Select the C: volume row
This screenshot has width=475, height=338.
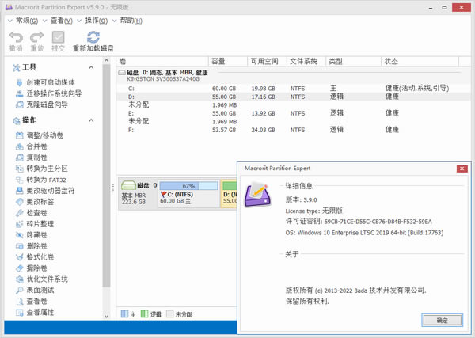tap(293, 89)
